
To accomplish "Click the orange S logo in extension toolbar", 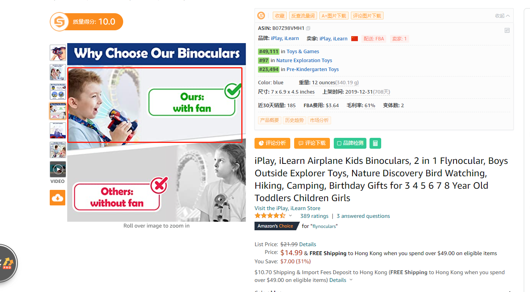I will [261, 16].
